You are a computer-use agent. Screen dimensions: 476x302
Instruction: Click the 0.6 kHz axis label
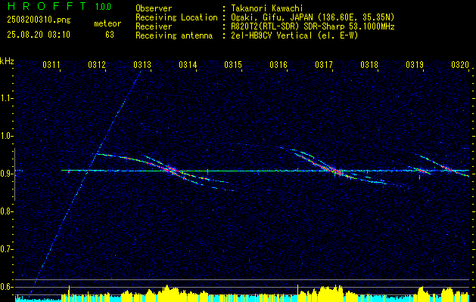pos(7,287)
